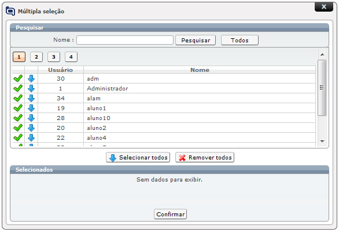Click the scroll down arrow of the list
Viewport: 339px width, 232px height.
coord(322,142)
